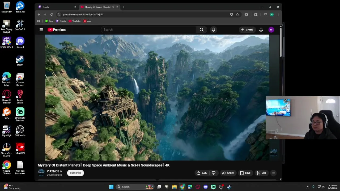Close the Mystery Of Distant Planets tab

[117, 7]
